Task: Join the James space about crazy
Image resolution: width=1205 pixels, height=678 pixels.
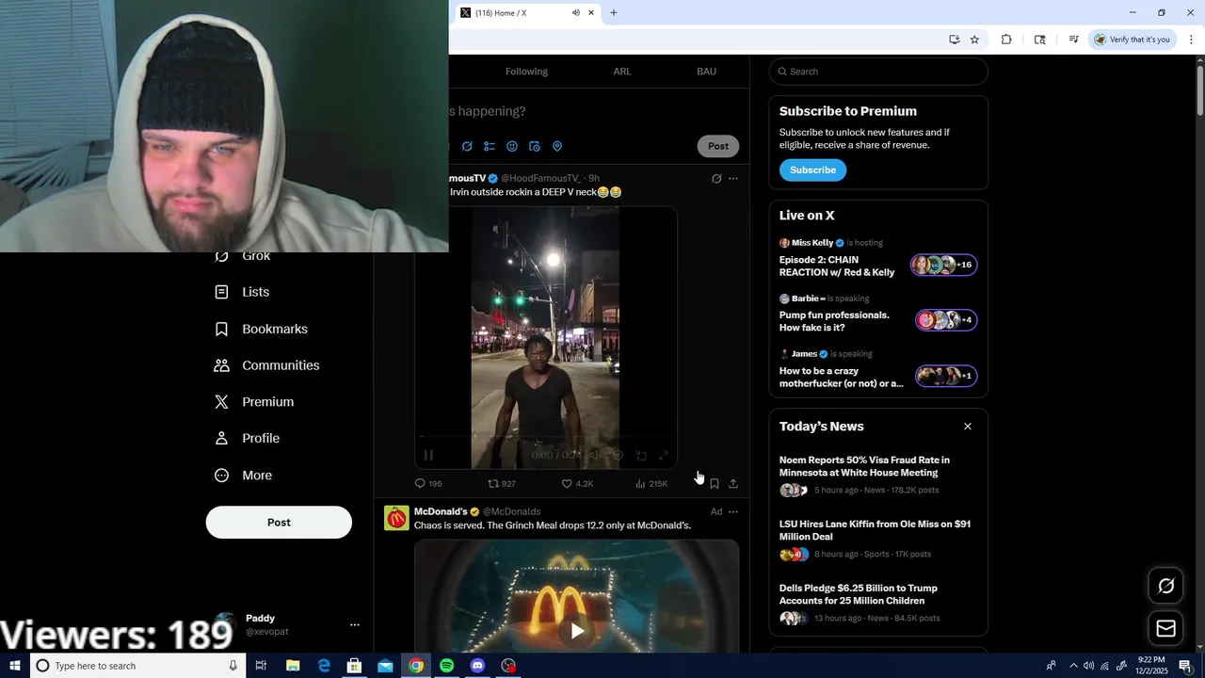Action: tap(877, 369)
